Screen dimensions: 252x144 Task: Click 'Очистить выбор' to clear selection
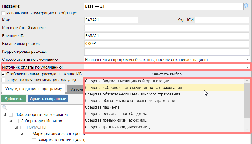point(166,74)
